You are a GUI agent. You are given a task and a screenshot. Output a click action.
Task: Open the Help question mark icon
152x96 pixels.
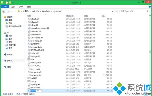pyautogui.click(x=150, y=7)
